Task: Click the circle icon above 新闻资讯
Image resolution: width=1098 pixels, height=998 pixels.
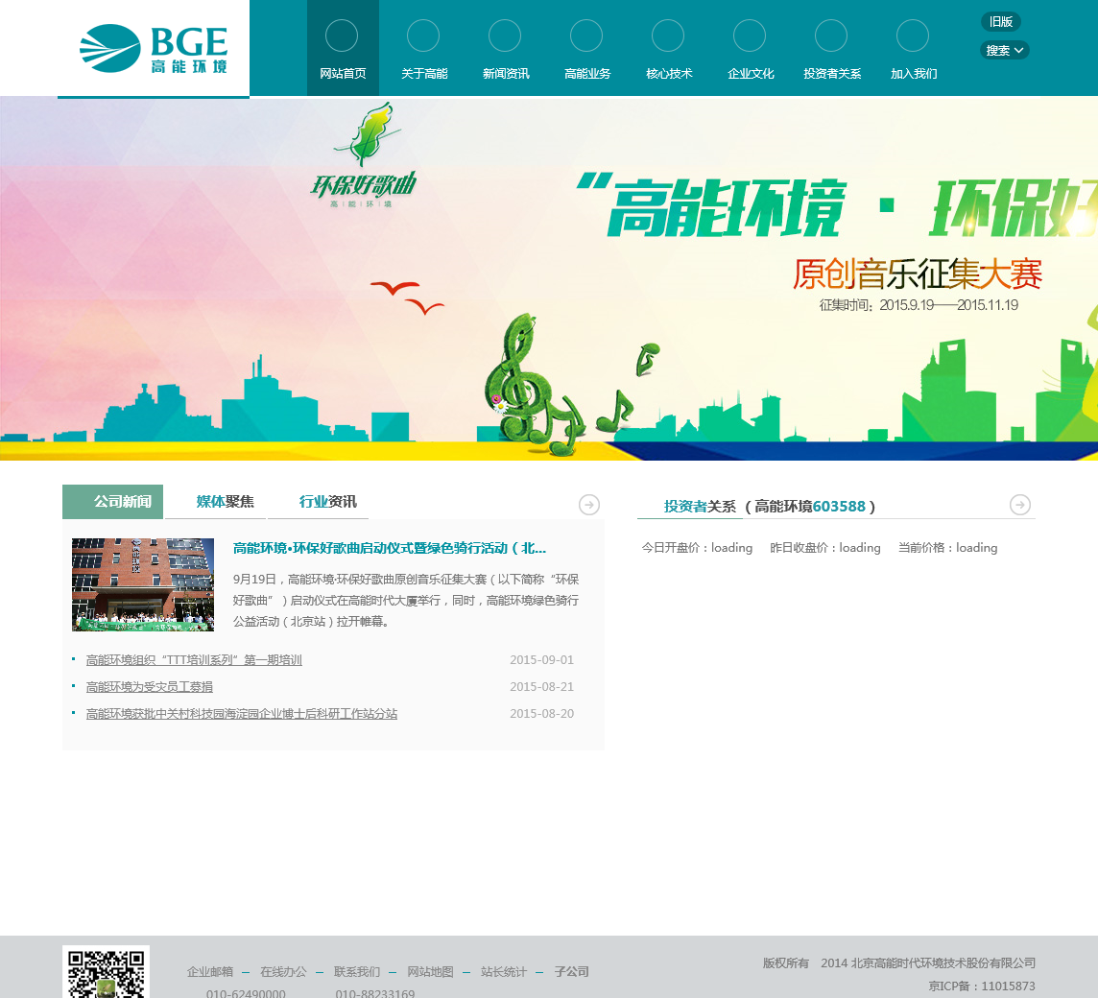Action: (x=505, y=36)
